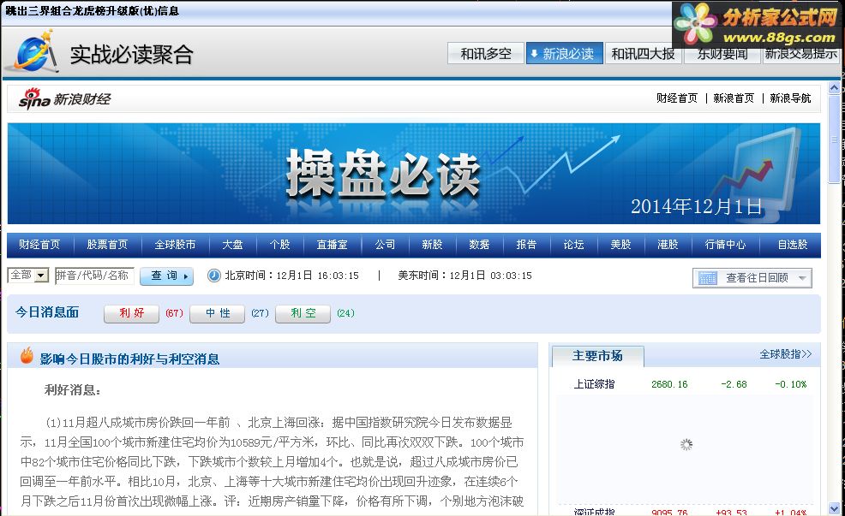
Task: Open 行情中心 navigation item
Action: tap(725, 245)
